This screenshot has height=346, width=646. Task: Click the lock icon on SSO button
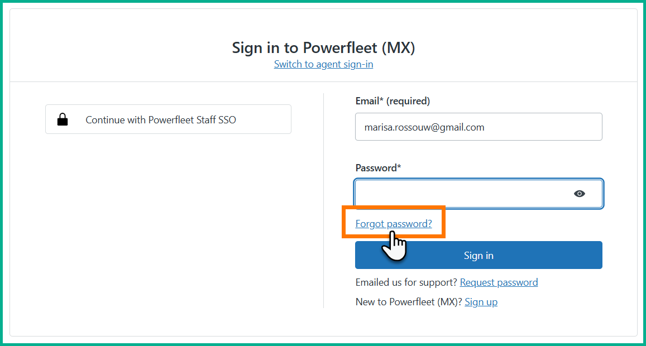(63, 119)
